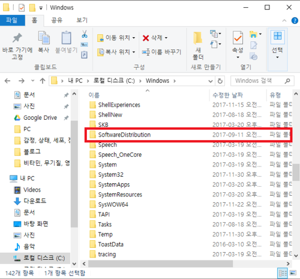
Task: Open the New item dropdown in 새로 만들기 group
Action: 215,34
